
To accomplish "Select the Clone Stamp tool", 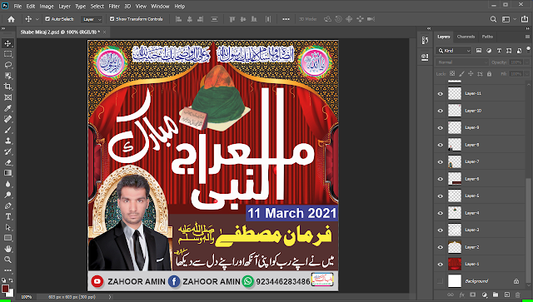I will 7,141.
